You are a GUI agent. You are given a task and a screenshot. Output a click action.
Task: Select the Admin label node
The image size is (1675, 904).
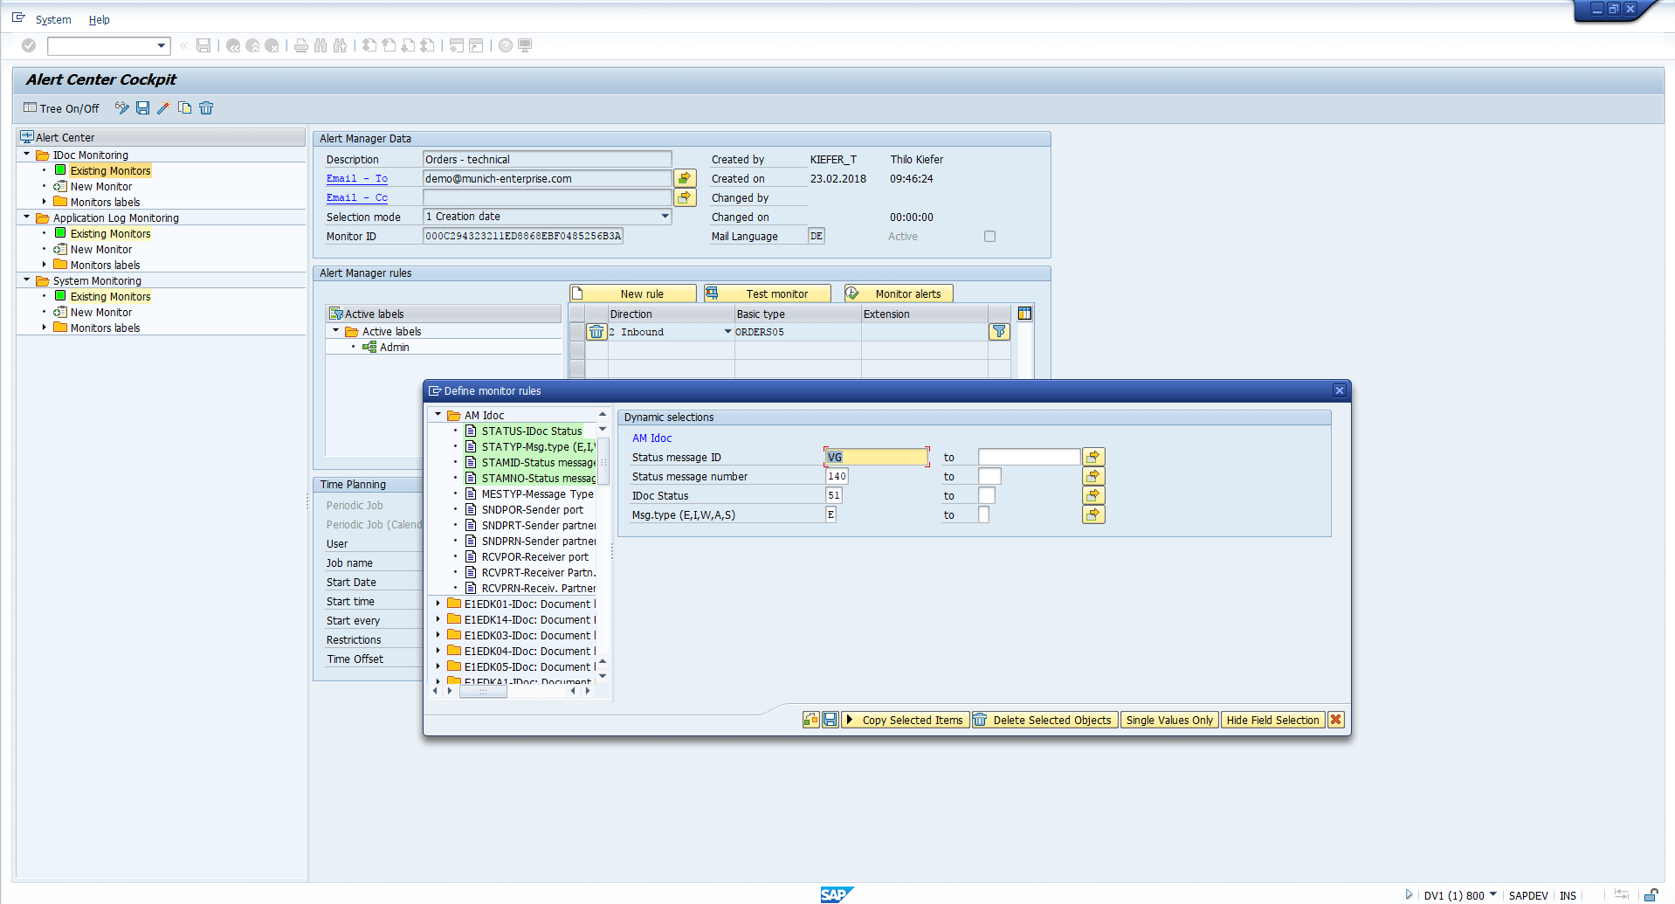[395, 347]
